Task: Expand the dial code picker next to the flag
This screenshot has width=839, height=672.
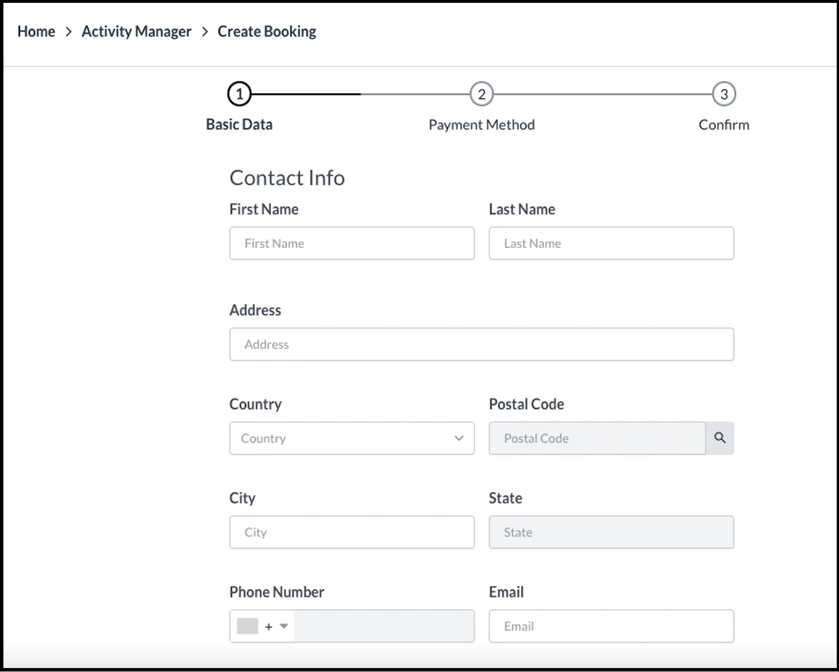Action: coord(284,626)
